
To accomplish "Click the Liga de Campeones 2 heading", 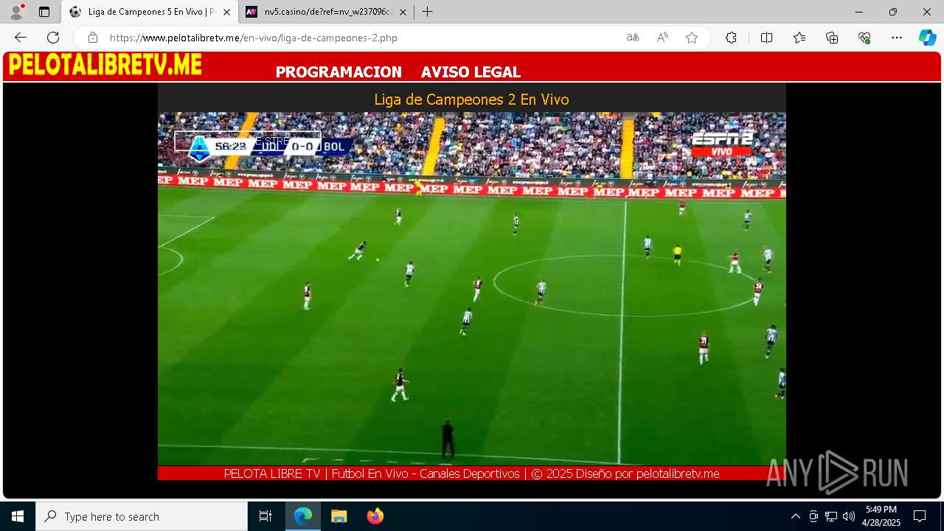I will tap(471, 100).
